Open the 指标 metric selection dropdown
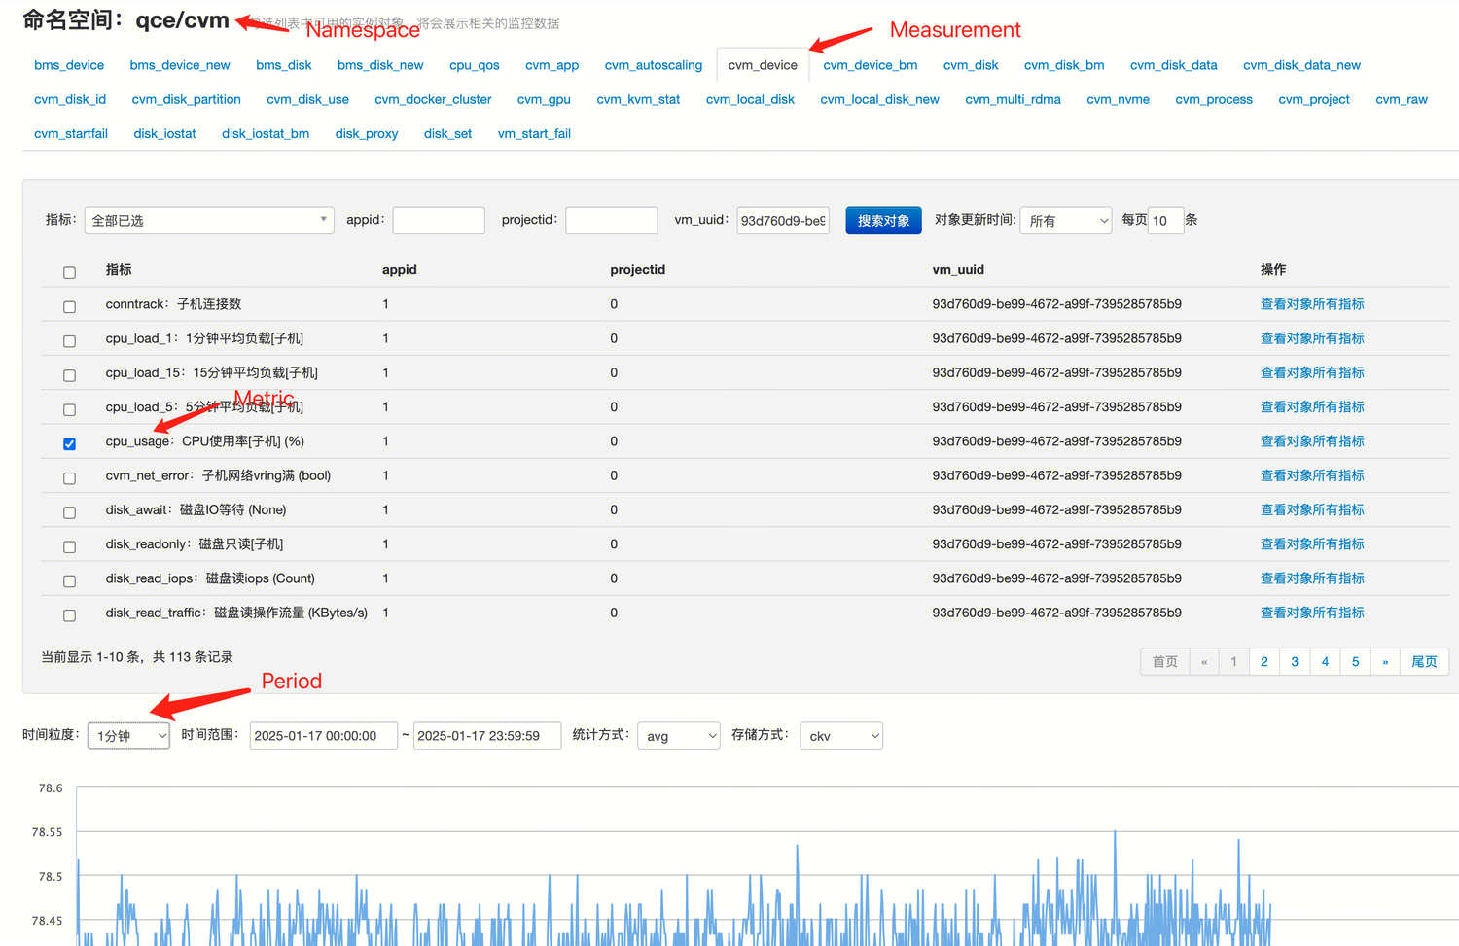The image size is (1459, 946). click(209, 221)
